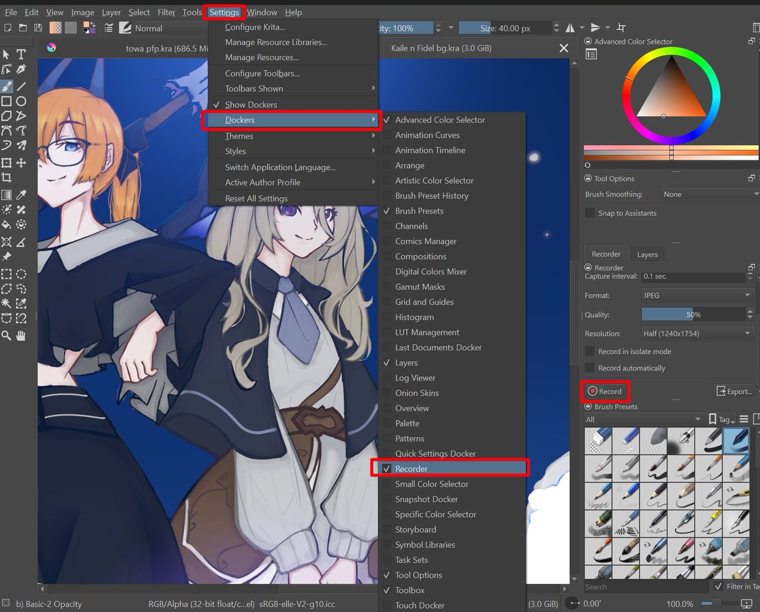Uncheck the Tool Options docker
Image resolution: width=760 pixels, height=612 pixels.
tap(453, 575)
